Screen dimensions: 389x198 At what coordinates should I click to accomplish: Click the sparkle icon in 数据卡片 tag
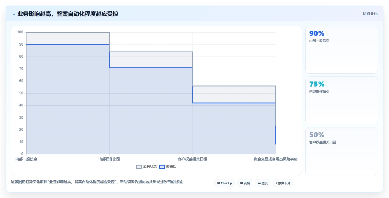pos(276,183)
